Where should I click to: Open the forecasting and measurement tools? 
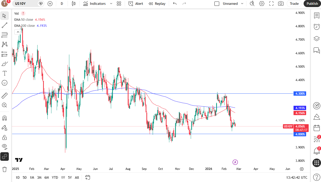tap(5, 54)
